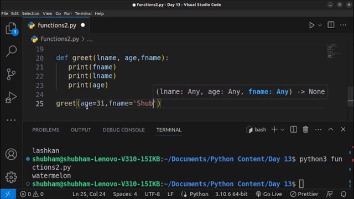The width and height of the screenshot is (354, 199).
Task: Open notifications bell icon
Action: (x=343, y=194)
